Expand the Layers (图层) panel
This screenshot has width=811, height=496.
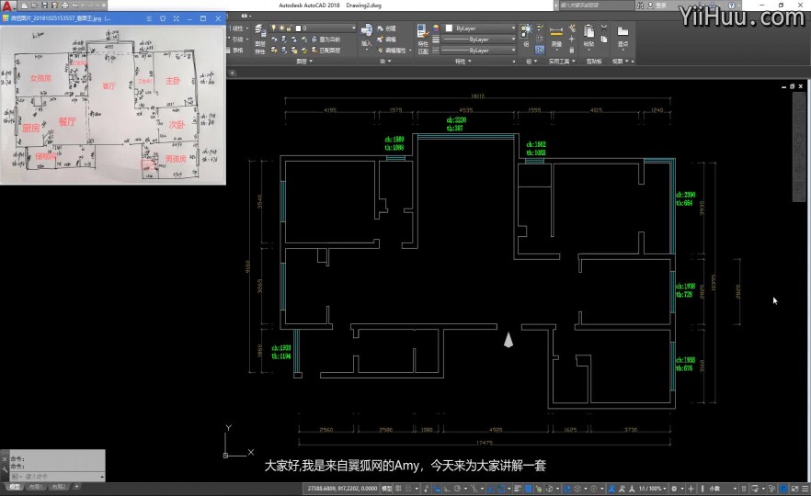tap(304, 61)
